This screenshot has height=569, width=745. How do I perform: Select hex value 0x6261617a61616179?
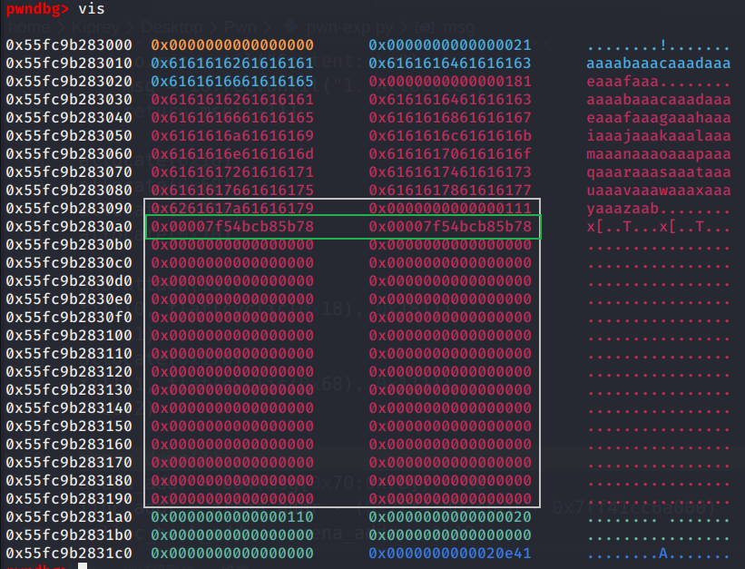[x=232, y=209]
